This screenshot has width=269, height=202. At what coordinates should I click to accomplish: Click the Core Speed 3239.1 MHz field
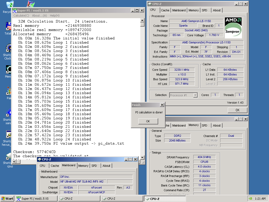[182, 70]
